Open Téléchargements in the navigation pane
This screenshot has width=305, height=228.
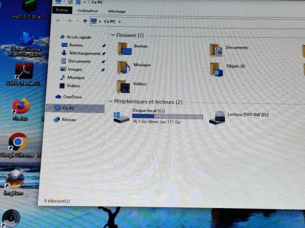click(x=85, y=53)
